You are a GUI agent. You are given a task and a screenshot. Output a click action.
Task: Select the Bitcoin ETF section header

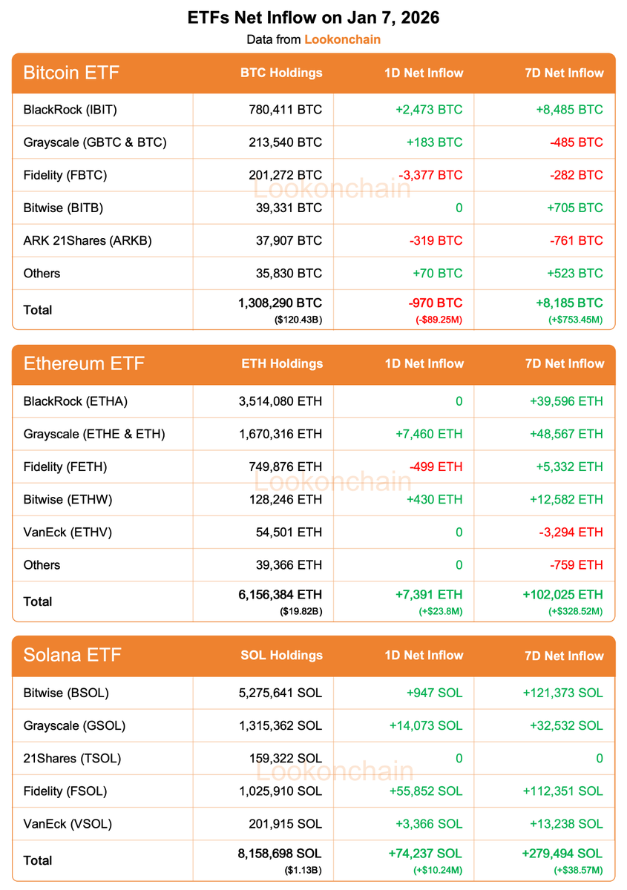tap(71, 73)
